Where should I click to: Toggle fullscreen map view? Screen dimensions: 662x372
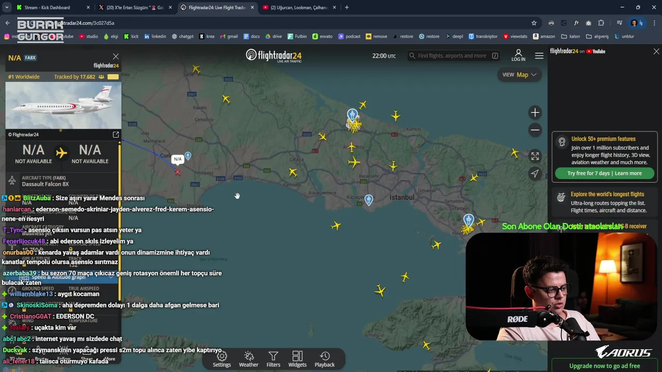[535, 156]
